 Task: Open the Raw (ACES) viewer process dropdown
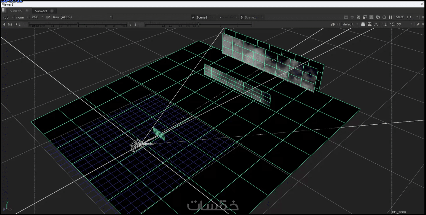point(82,17)
